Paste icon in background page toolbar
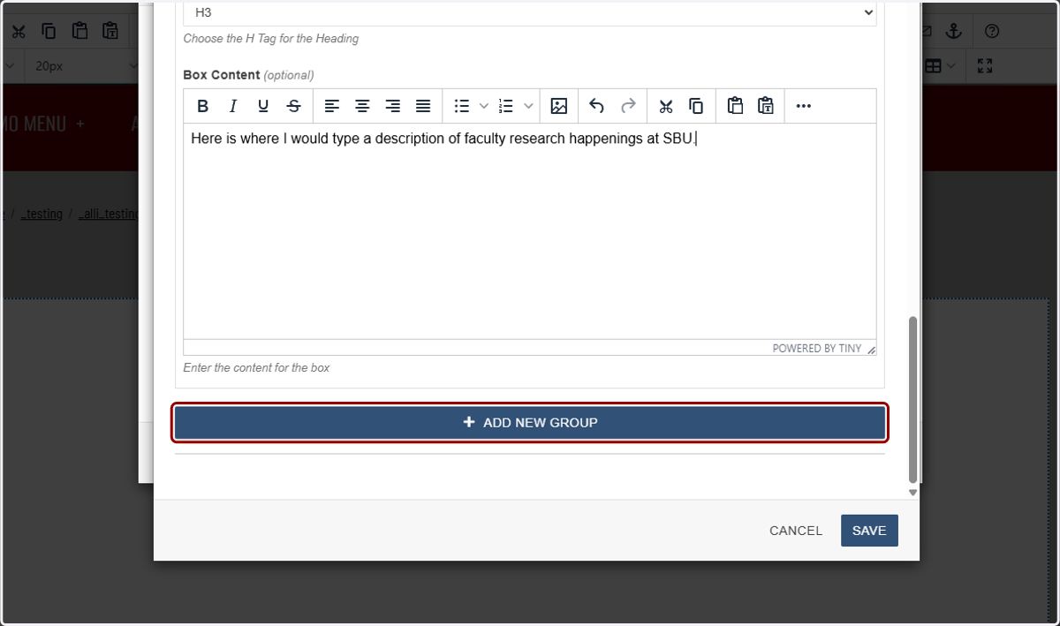The height and width of the screenshot is (626, 1060). click(79, 32)
